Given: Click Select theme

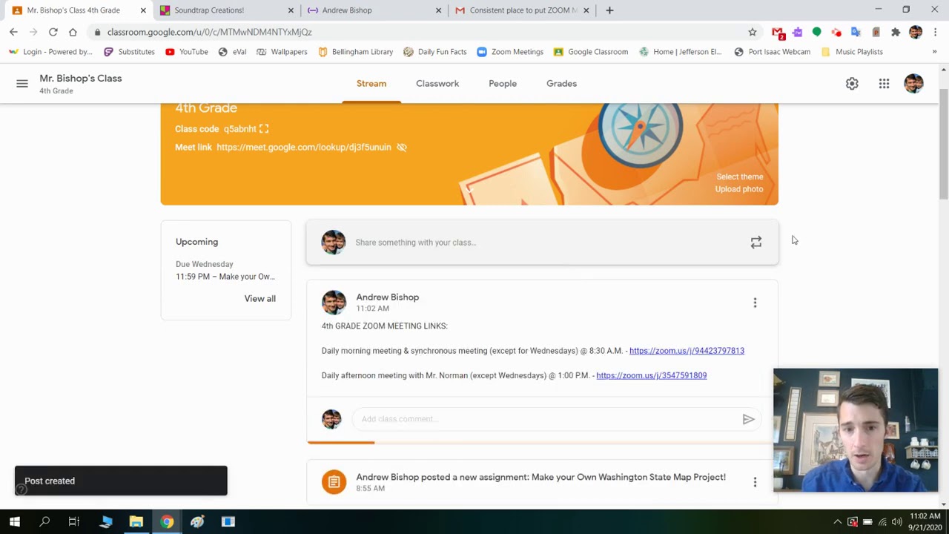Looking at the screenshot, I should 739,177.
